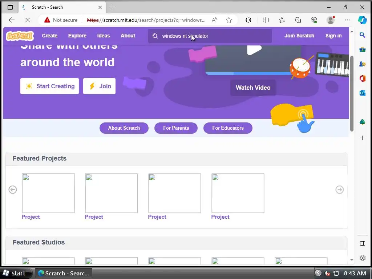Screen dimensions: 372x279
Task: Click the page vertical scrollbar thumb
Action: pyautogui.click(x=352, y=93)
